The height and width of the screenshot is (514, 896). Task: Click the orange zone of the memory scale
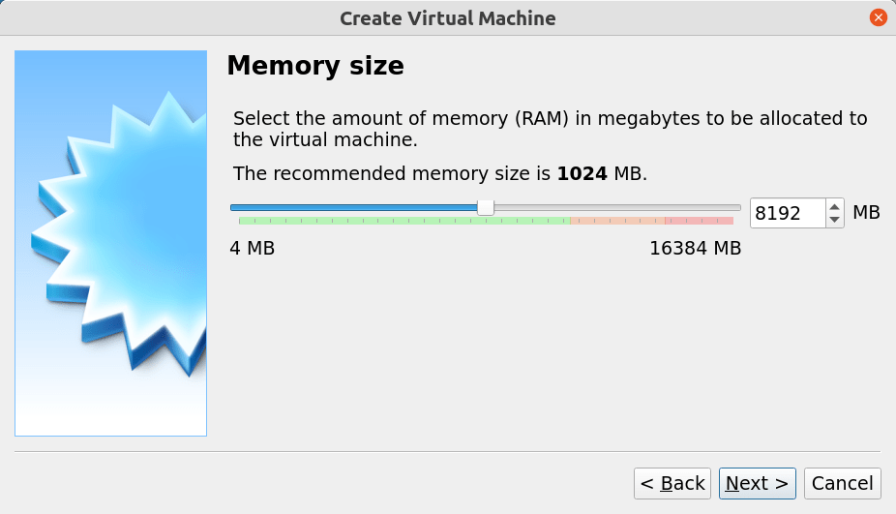pos(616,221)
